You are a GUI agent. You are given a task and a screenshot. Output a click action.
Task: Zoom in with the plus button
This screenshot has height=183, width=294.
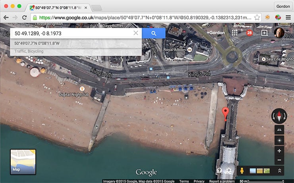coord(279,151)
